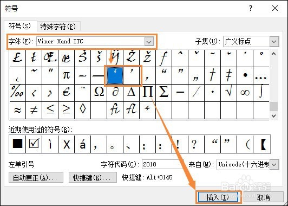
Task: Select the capital Z with caron symbol
Action: pyautogui.click(x=131, y=58)
